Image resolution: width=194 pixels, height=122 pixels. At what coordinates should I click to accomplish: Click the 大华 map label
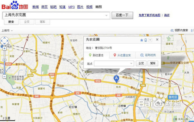pos(186,73)
